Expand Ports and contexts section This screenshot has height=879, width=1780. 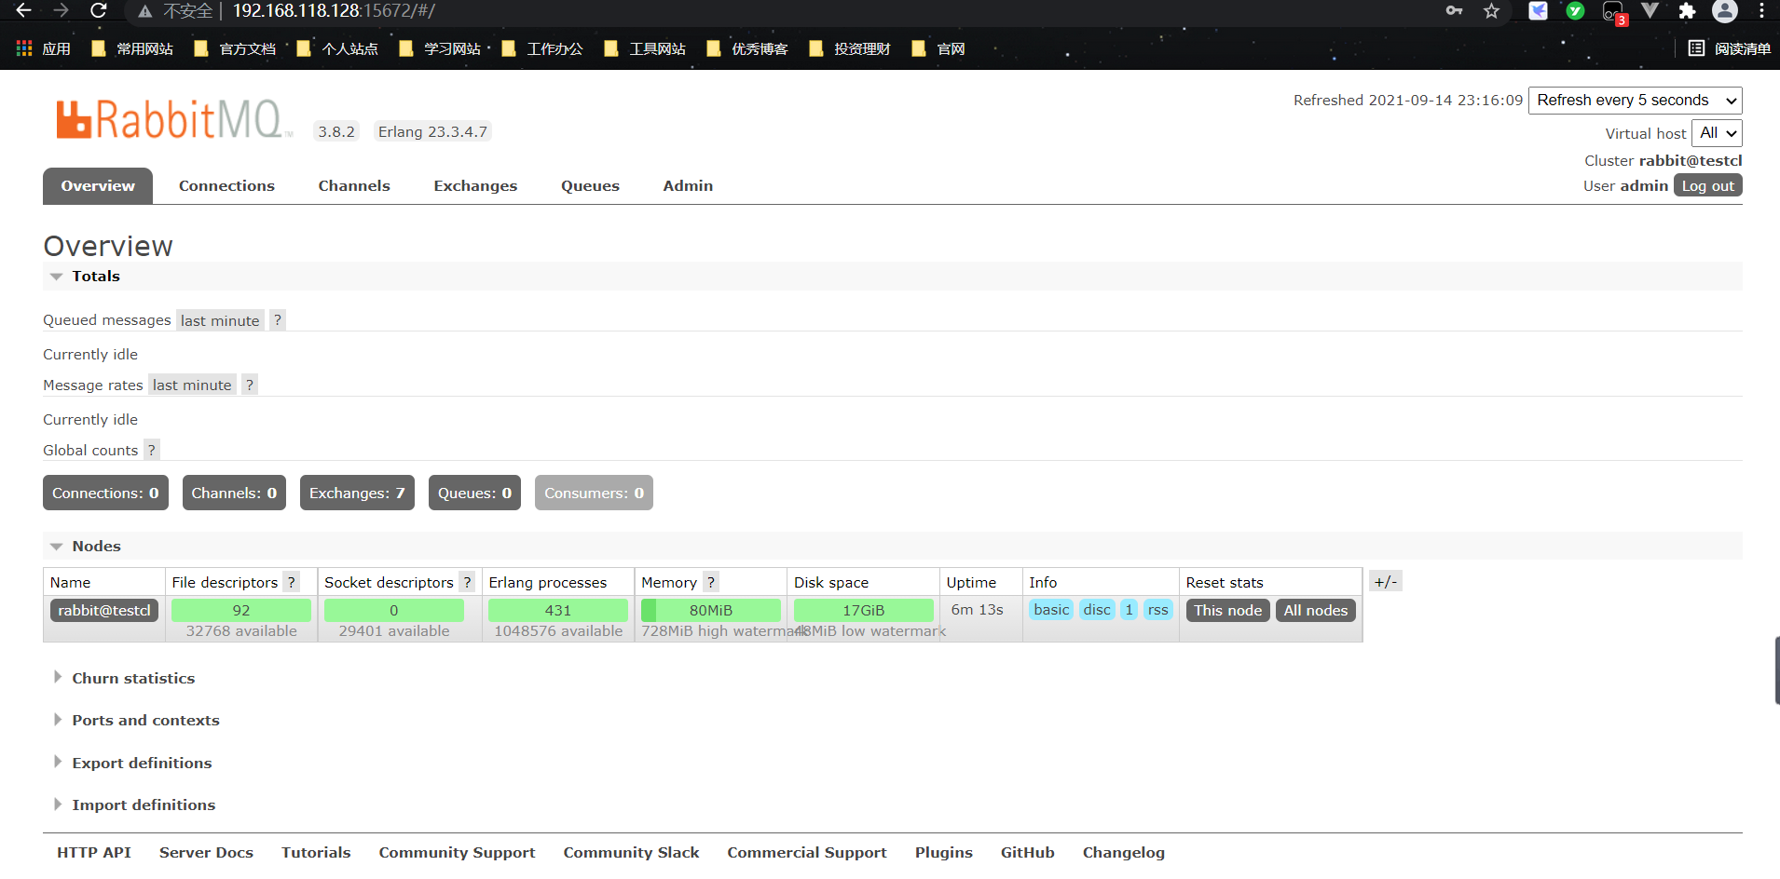136,721
